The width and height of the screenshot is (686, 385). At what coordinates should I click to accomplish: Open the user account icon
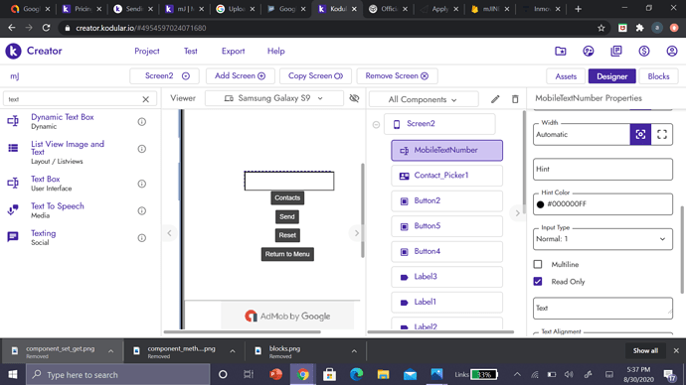pos(672,51)
